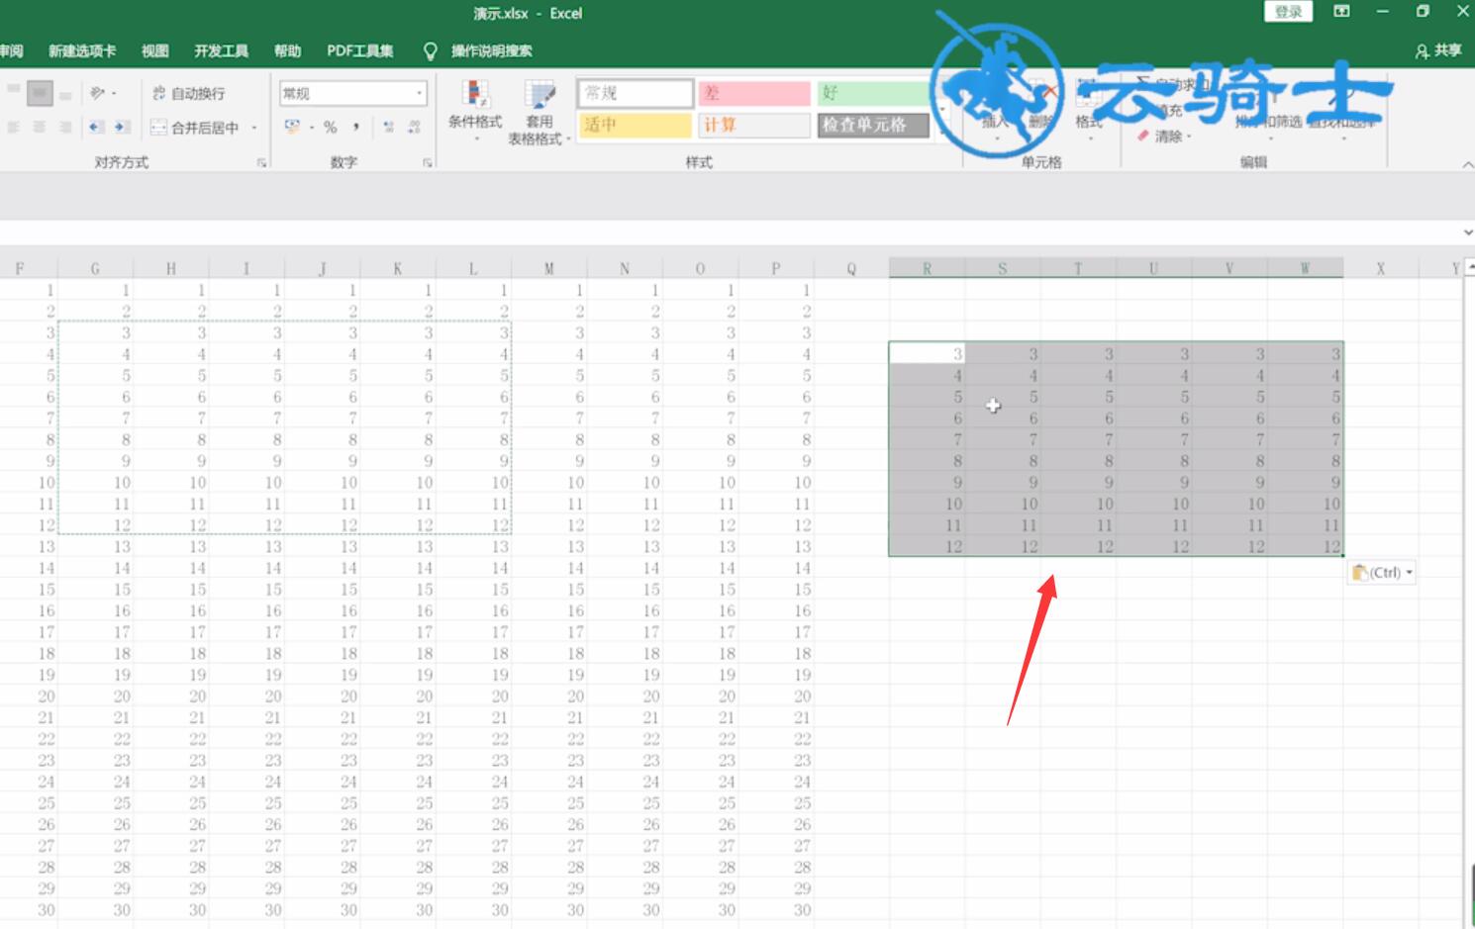
Task: Click the middle vertical align icon
Action: [40, 93]
